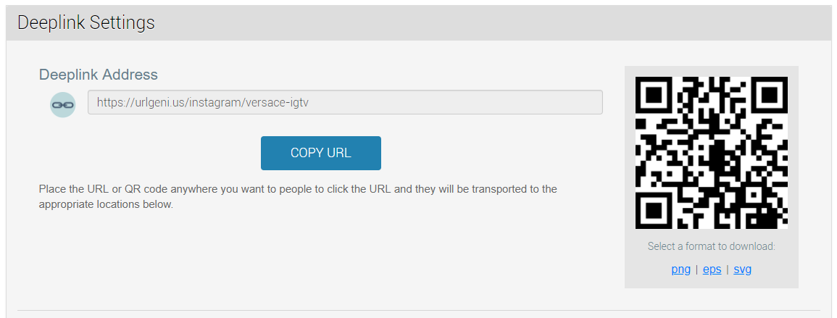Click the separator between eps and svg
Image resolution: width=837 pixels, height=318 pixels.
pos(728,269)
